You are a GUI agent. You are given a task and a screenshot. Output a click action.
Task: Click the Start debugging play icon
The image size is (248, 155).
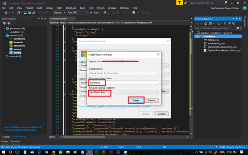click(91, 13)
